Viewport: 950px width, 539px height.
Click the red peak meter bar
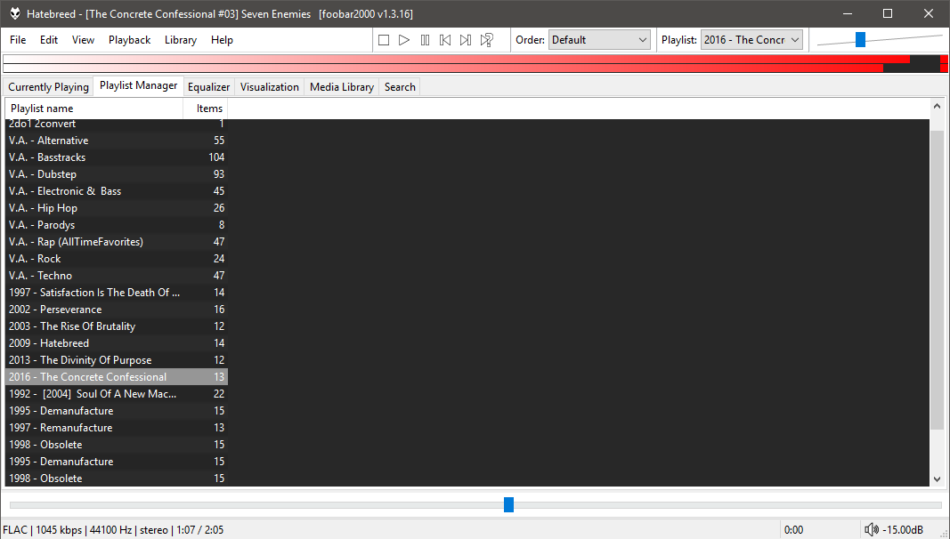(x=475, y=63)
